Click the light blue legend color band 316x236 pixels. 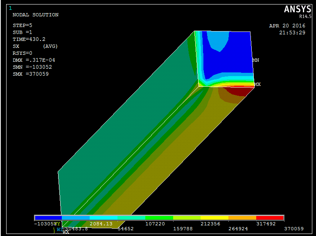pos(76,218)
